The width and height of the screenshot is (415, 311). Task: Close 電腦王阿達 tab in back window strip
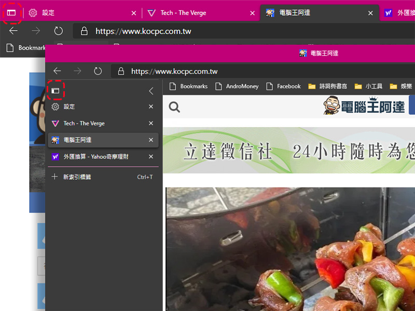(370, 13)
